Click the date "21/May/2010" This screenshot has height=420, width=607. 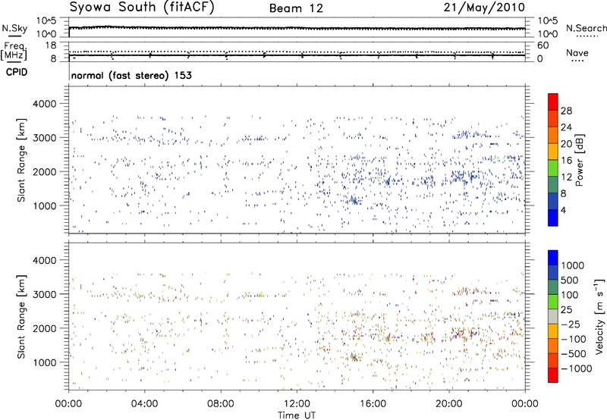(x=484, y=8)
